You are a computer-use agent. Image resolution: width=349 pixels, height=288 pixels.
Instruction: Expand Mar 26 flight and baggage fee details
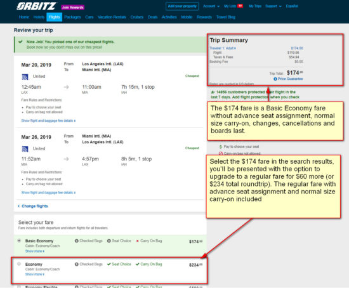coord(48,192)
